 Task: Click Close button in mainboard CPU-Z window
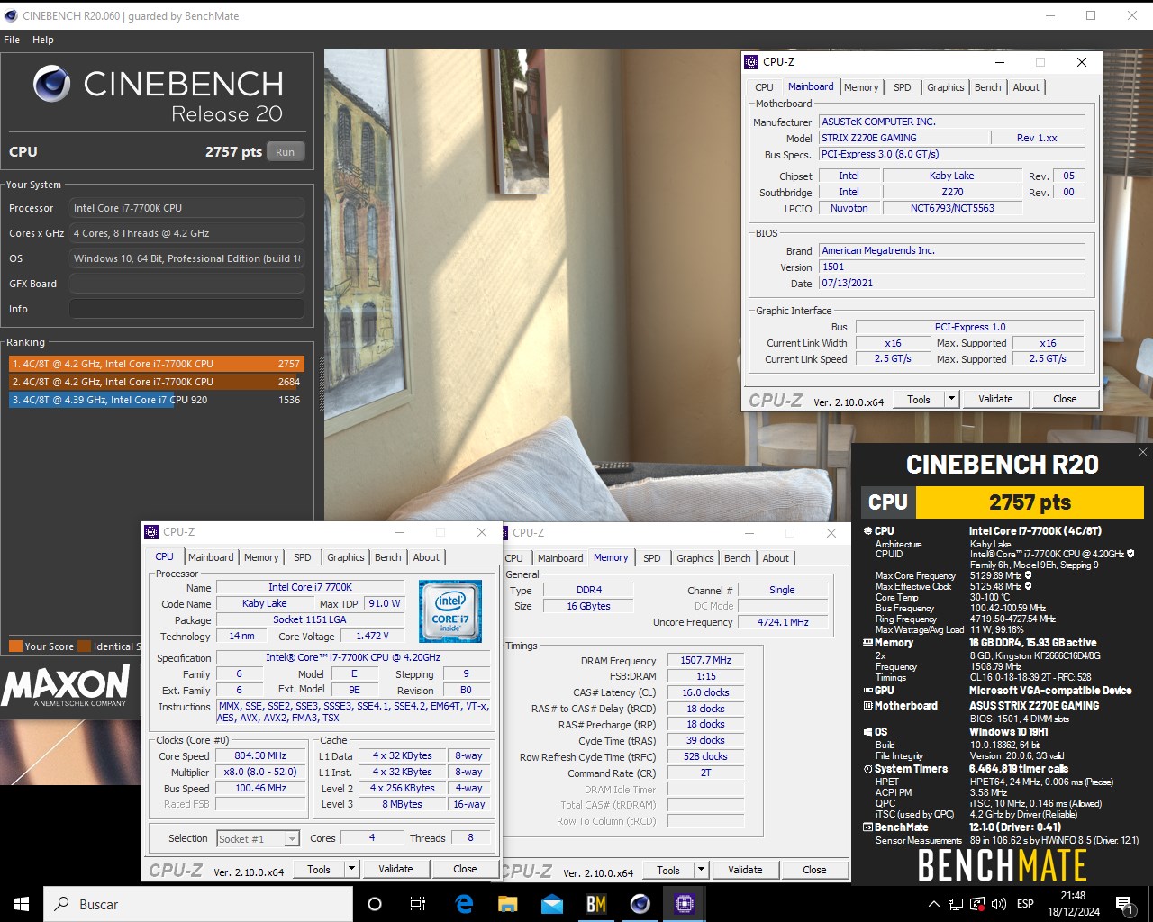(x=1065, y=399)
